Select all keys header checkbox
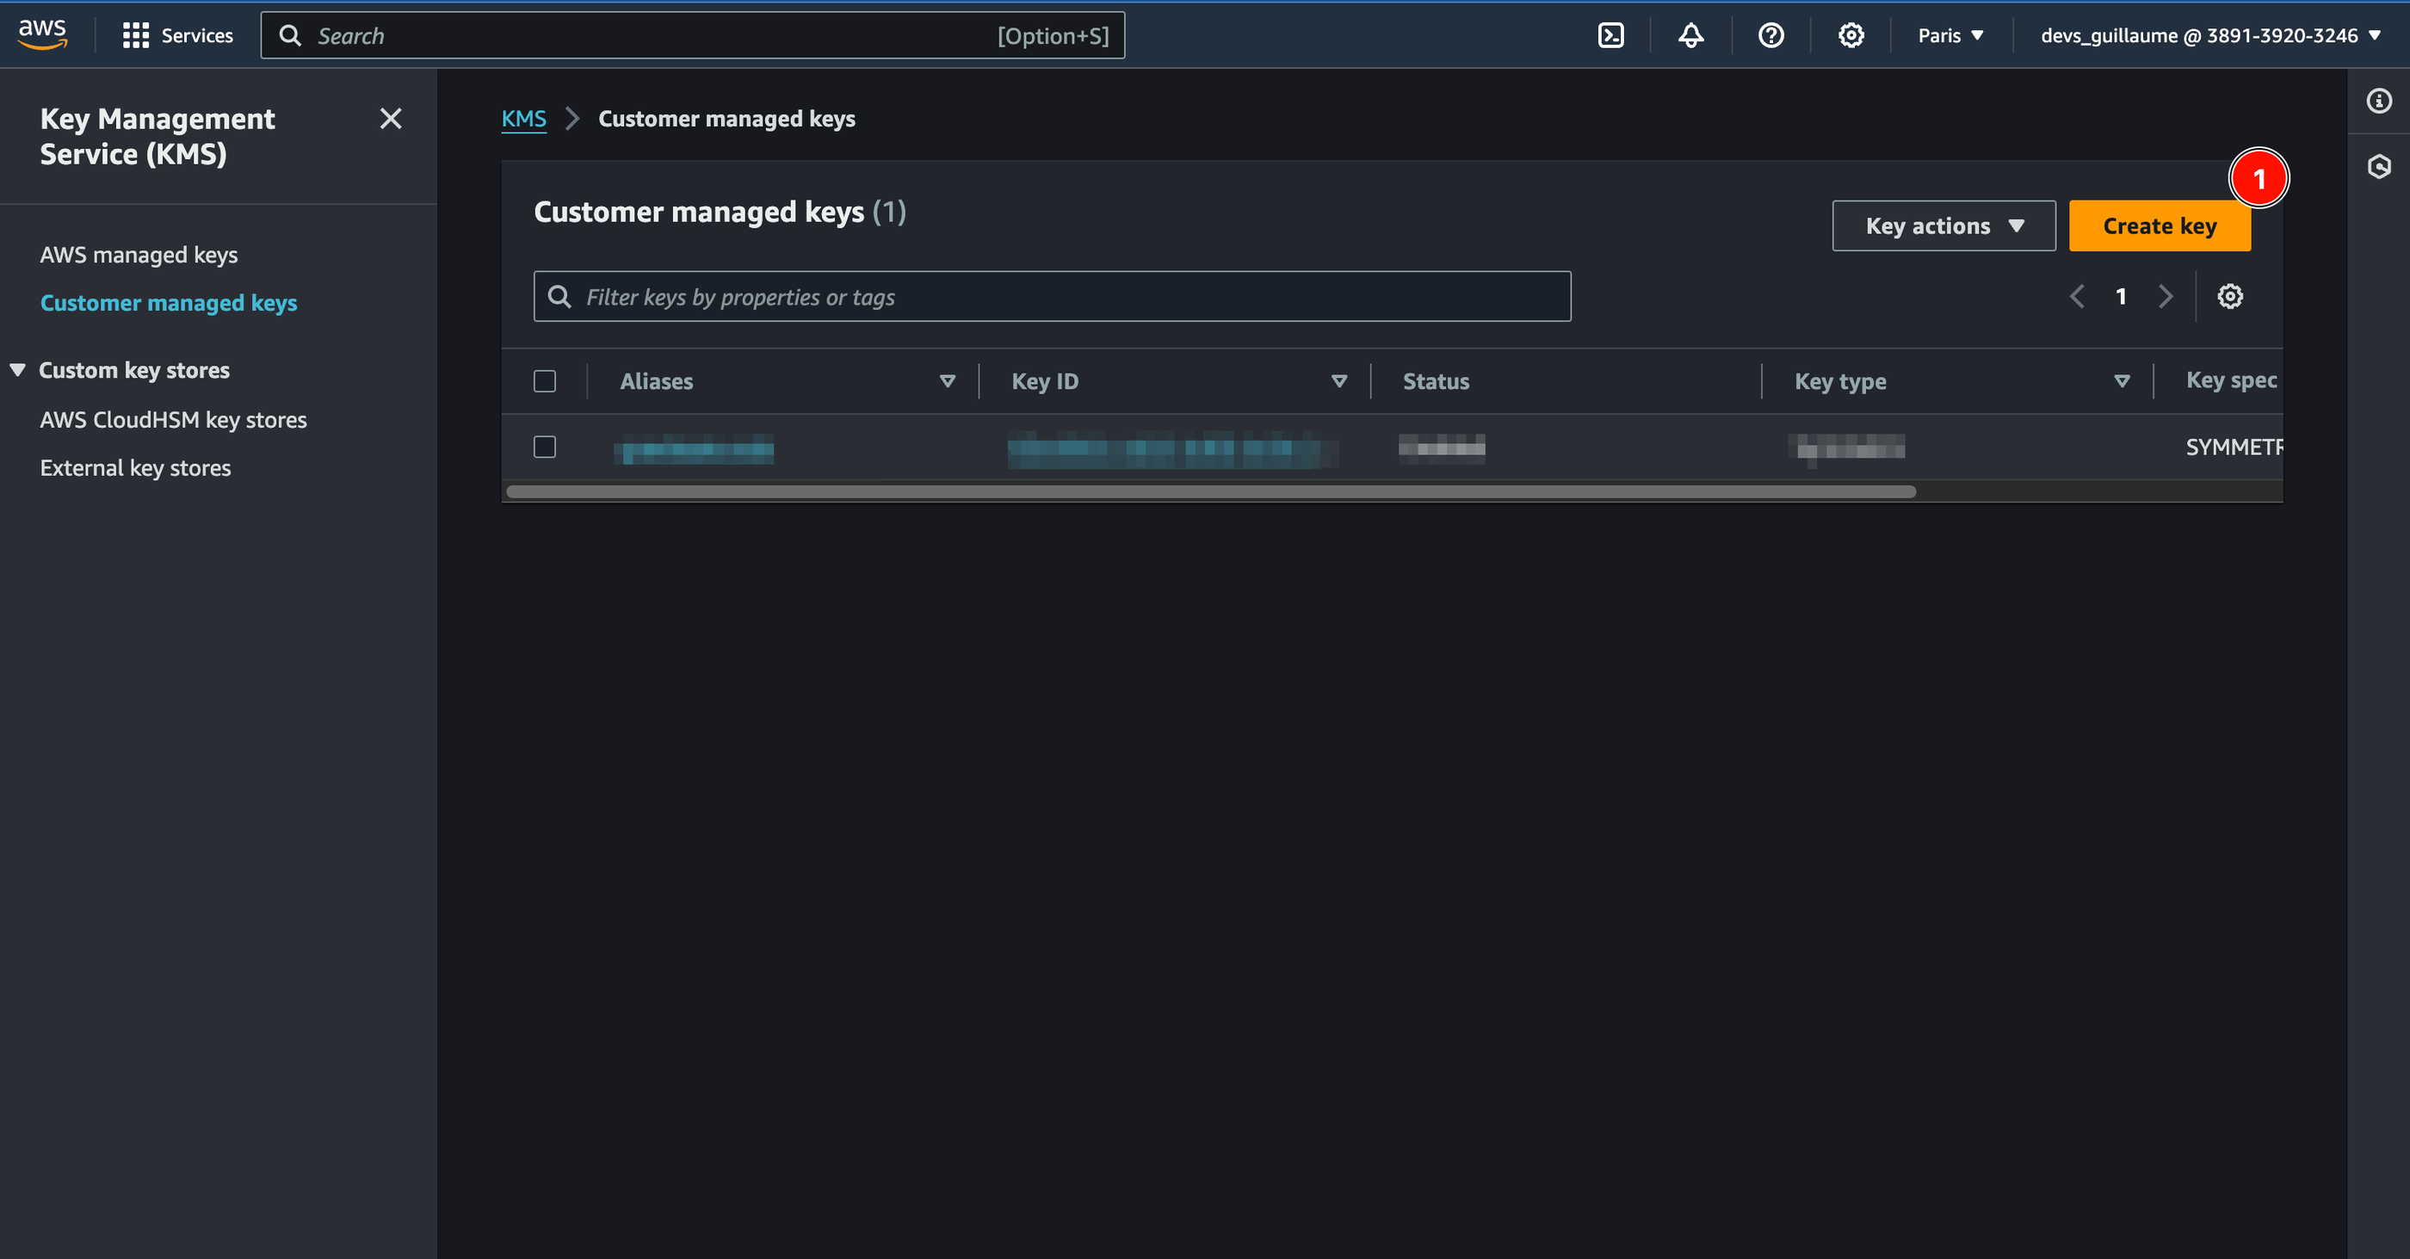This screenshot has height=1259, width=2410. click(545, 381)
